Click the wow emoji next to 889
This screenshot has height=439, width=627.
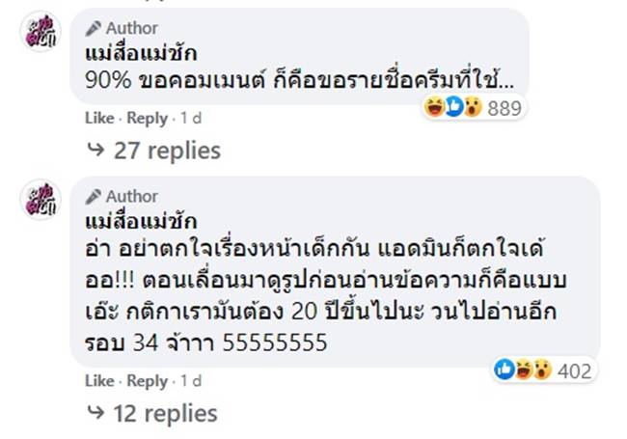[x=472, y=108]
